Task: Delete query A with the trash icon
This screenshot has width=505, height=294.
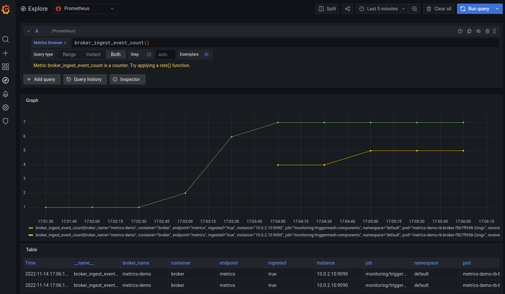Action: coord(487,31)
